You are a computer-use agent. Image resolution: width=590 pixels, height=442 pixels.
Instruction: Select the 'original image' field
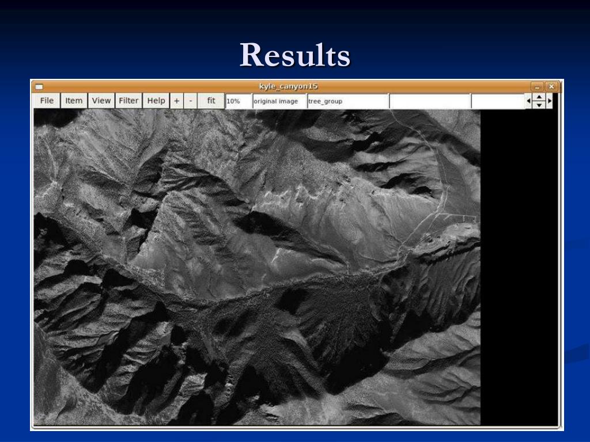(279, 101)
